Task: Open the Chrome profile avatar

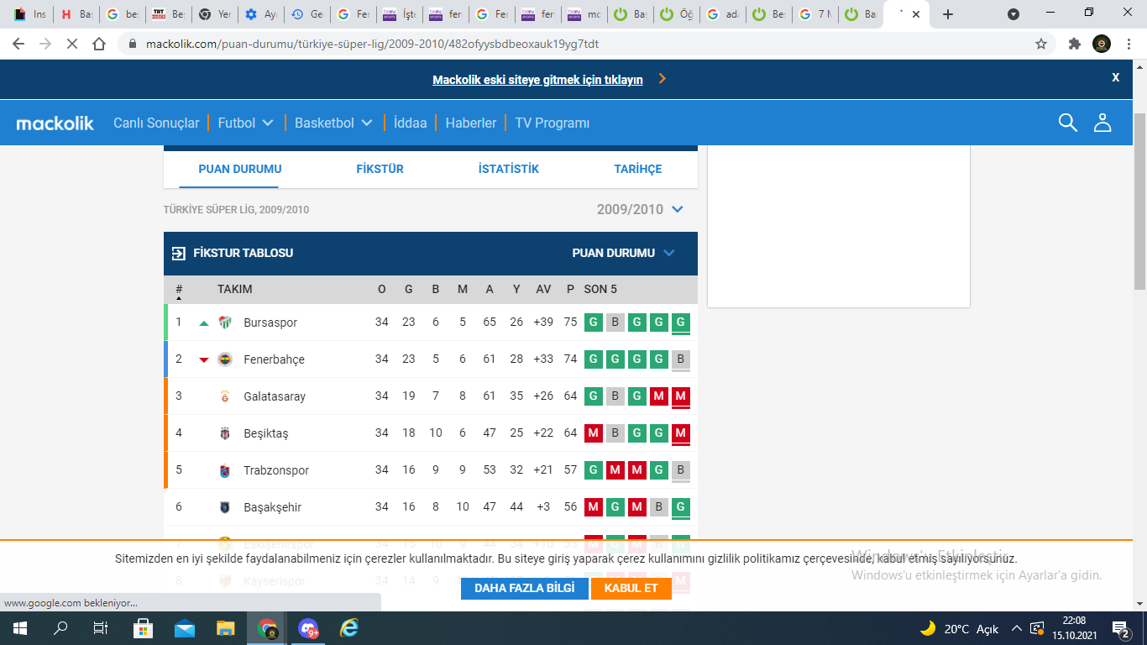Action: pyautogui.click(x=1102, y=44)
